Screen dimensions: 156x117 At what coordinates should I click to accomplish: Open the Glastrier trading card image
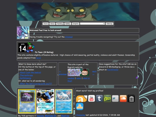click(x=64, y=101)
